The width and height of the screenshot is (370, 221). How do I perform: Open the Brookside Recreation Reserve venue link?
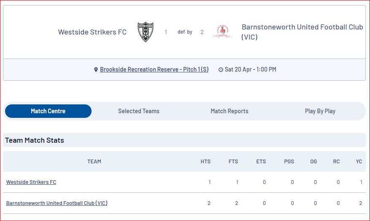[x=154, y=69]
